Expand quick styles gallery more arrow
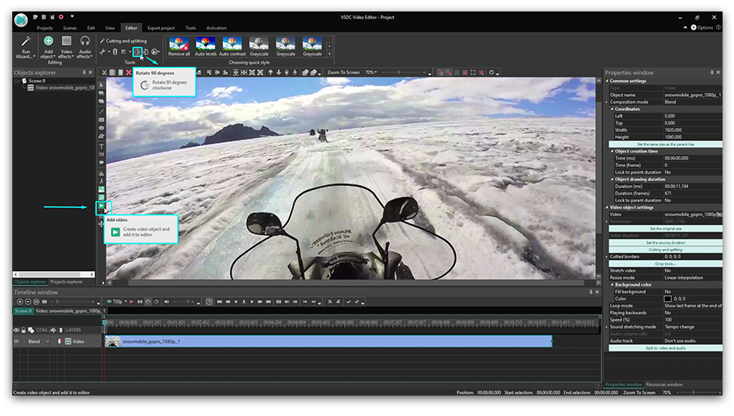 point(329,54)
